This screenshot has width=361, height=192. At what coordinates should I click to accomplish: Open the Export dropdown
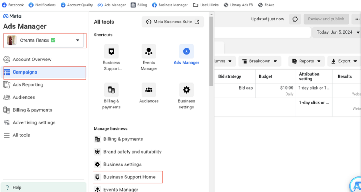coord(344,61)
